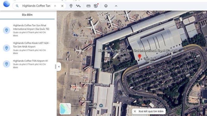Image resolution: width=207 pixels, height=116 pixels.
Task: Open the map layers menu
Action: click(x=106, y=6)
